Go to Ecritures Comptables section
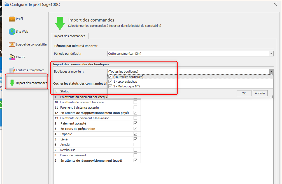Viewport: 282px width, 184px height. pyautogui.click(x=30, y=70)
